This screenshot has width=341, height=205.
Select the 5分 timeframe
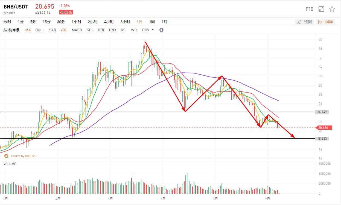[33, 22]
